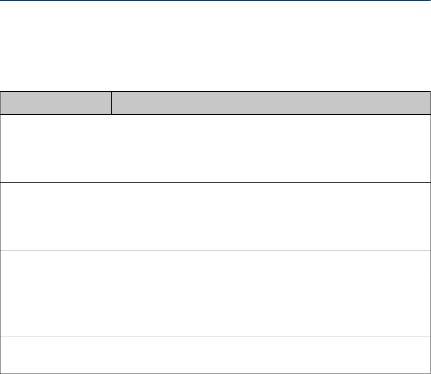Click the border between first and second rows
431x374 pixels.
click(215, 182)
